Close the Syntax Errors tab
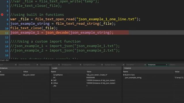The height and width of the screenshot is (103, 184). tap(123, 65)
